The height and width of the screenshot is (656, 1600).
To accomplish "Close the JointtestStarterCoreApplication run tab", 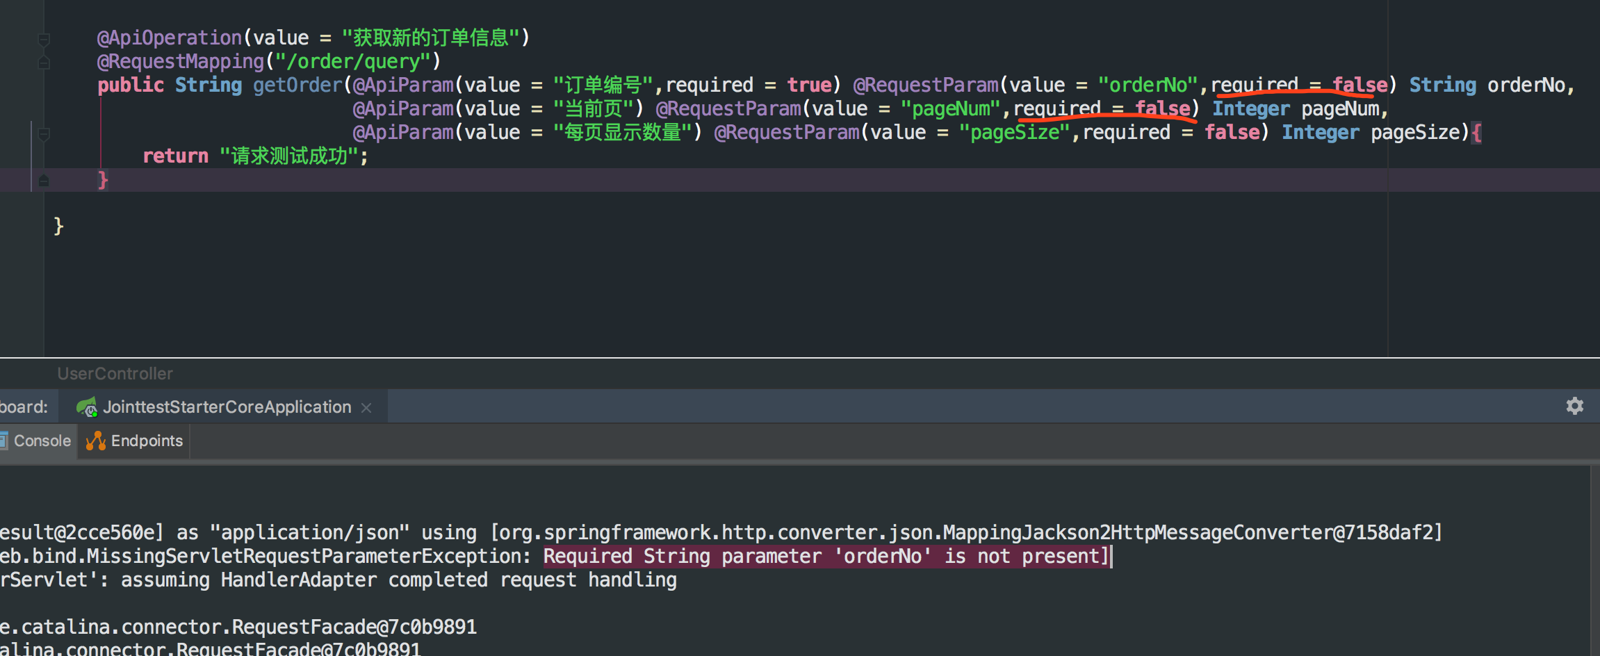I will (366, 407).
